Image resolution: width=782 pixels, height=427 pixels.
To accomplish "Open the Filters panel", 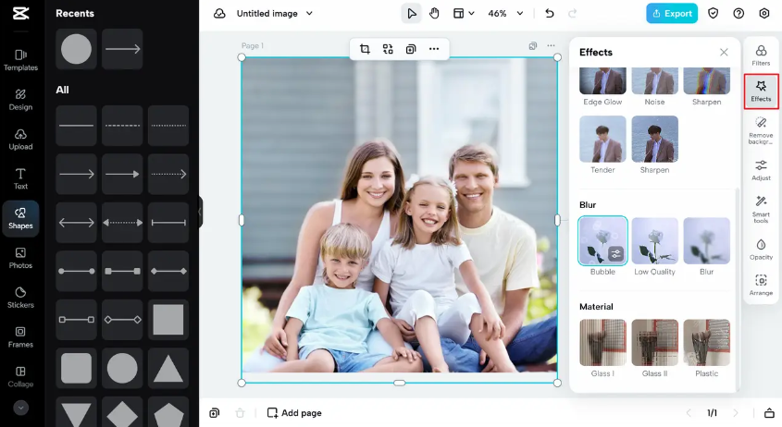I will (761, 55).
